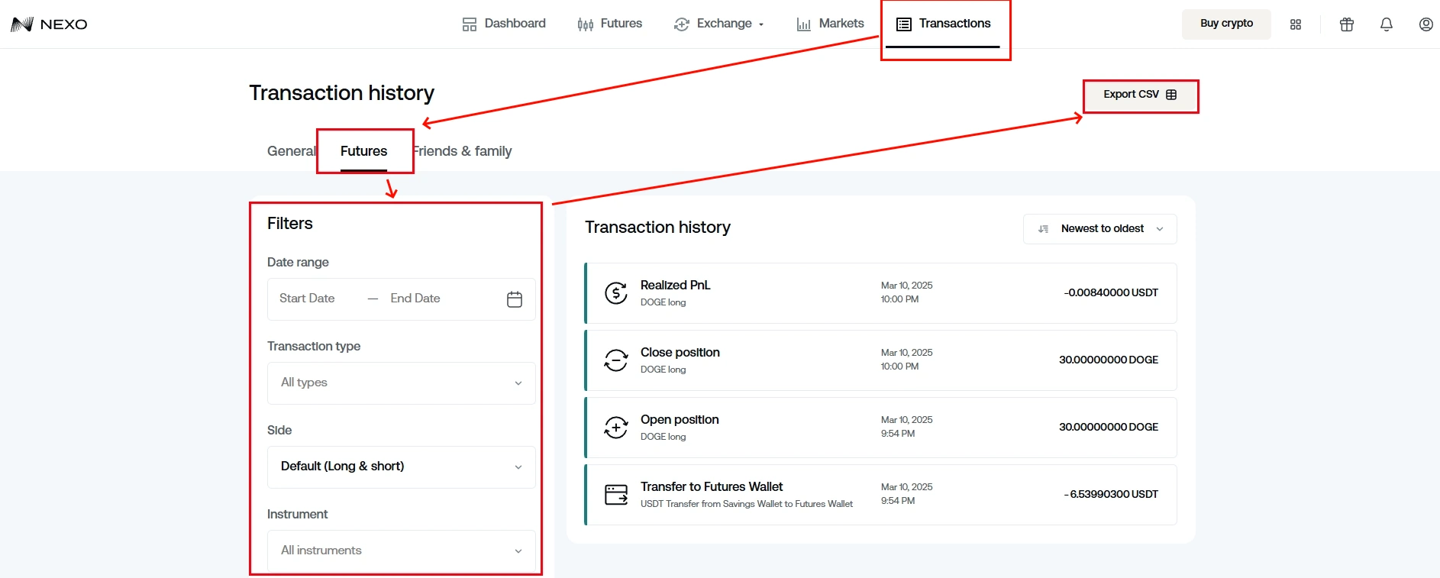Open the Transactions page
The height and width of the screenshot is (578, 1440).
coord(944,24)
